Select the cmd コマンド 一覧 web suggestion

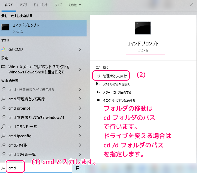[x=23, y=127]
